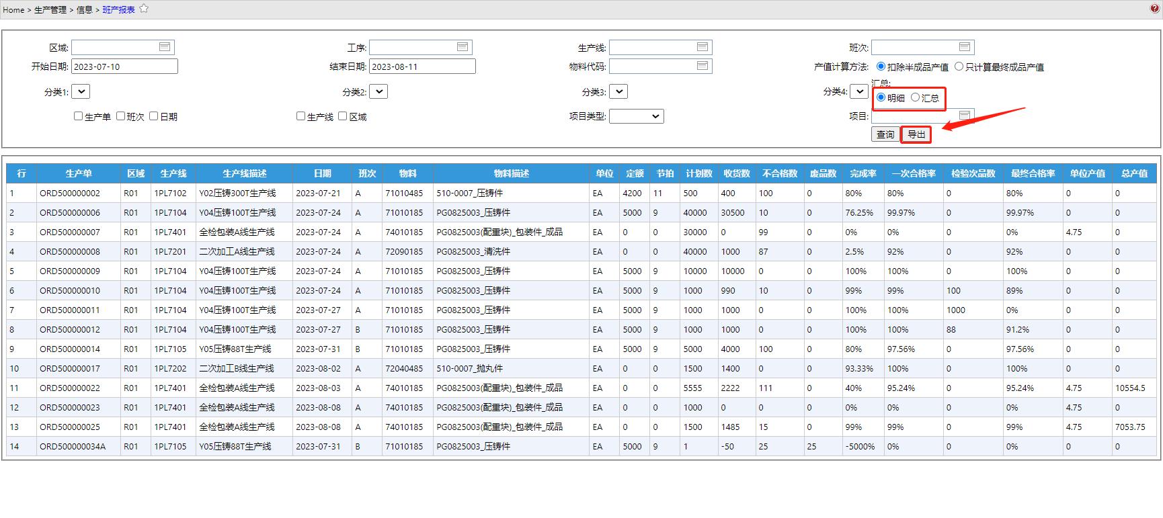This screenshot has height=518, width=1163.
Task: Add 班产报表 page to favorites via star icon
Action: (144, 9)
